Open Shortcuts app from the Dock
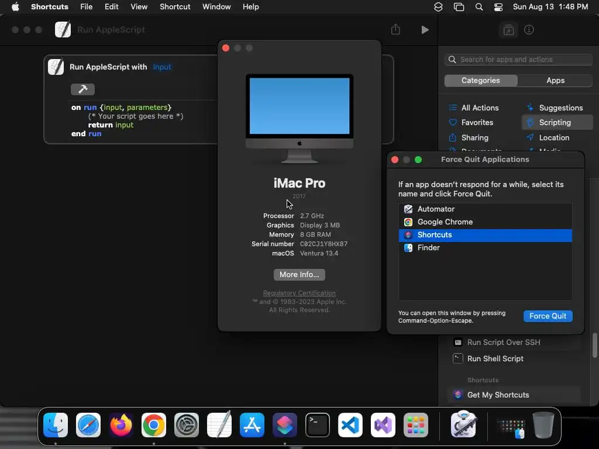The image size is (599, 449). [285, 425]
